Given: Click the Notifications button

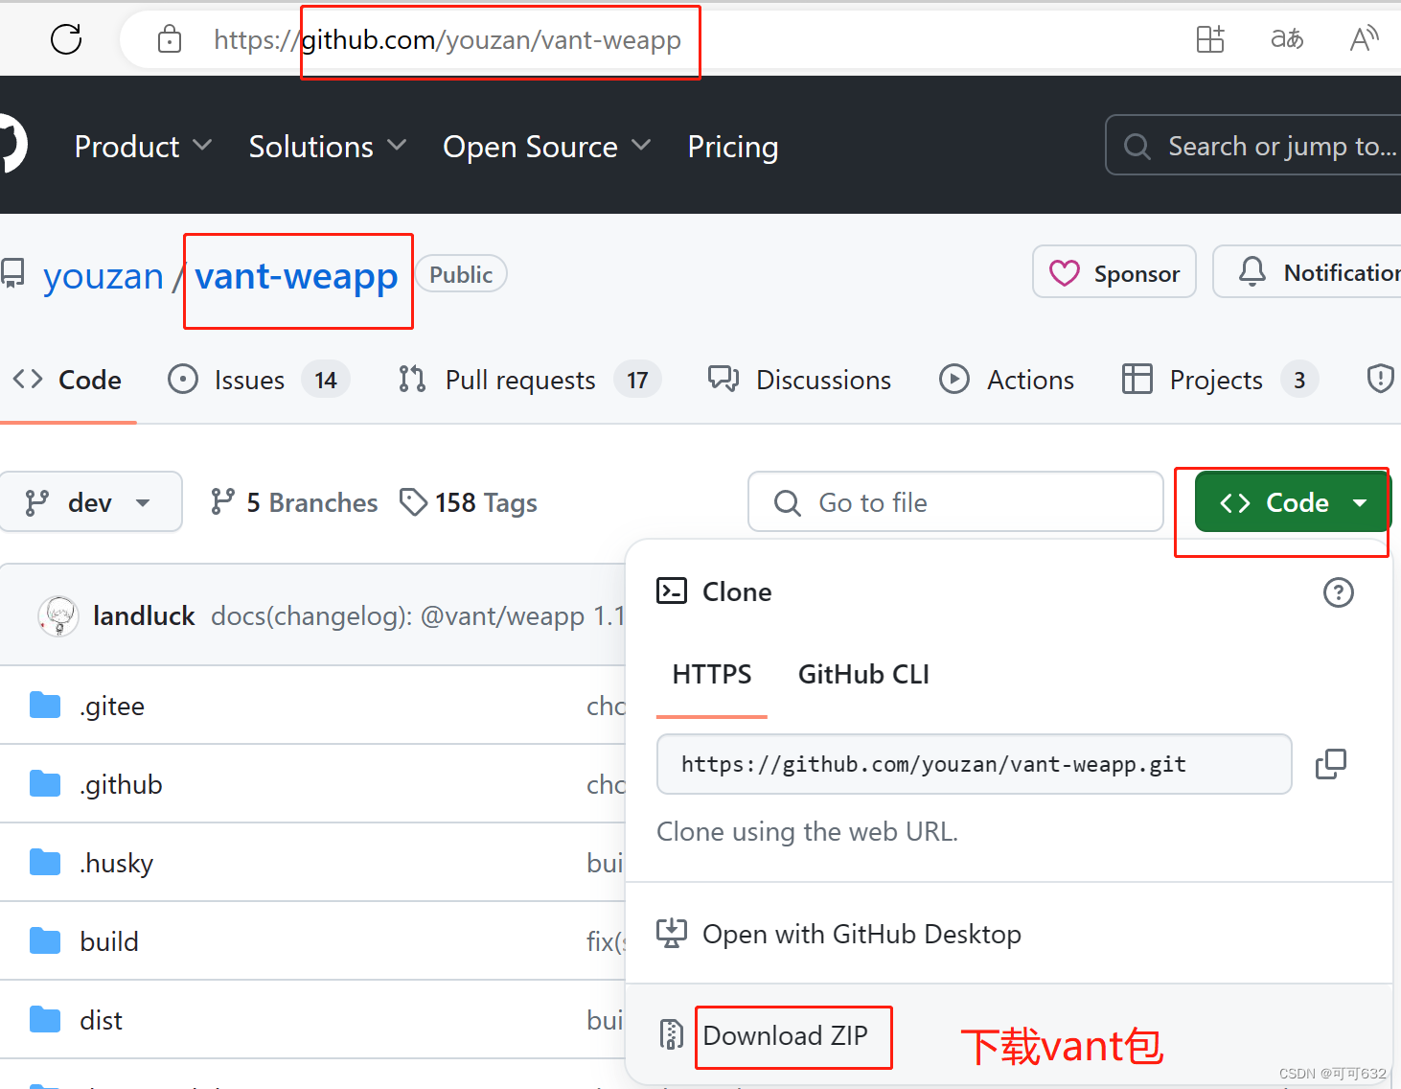Looking at the screenshot, I should pos(1307,272).
